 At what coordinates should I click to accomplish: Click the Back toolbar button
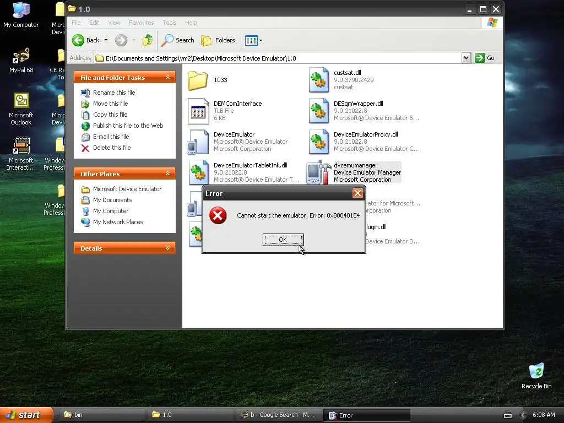[85, 40]
